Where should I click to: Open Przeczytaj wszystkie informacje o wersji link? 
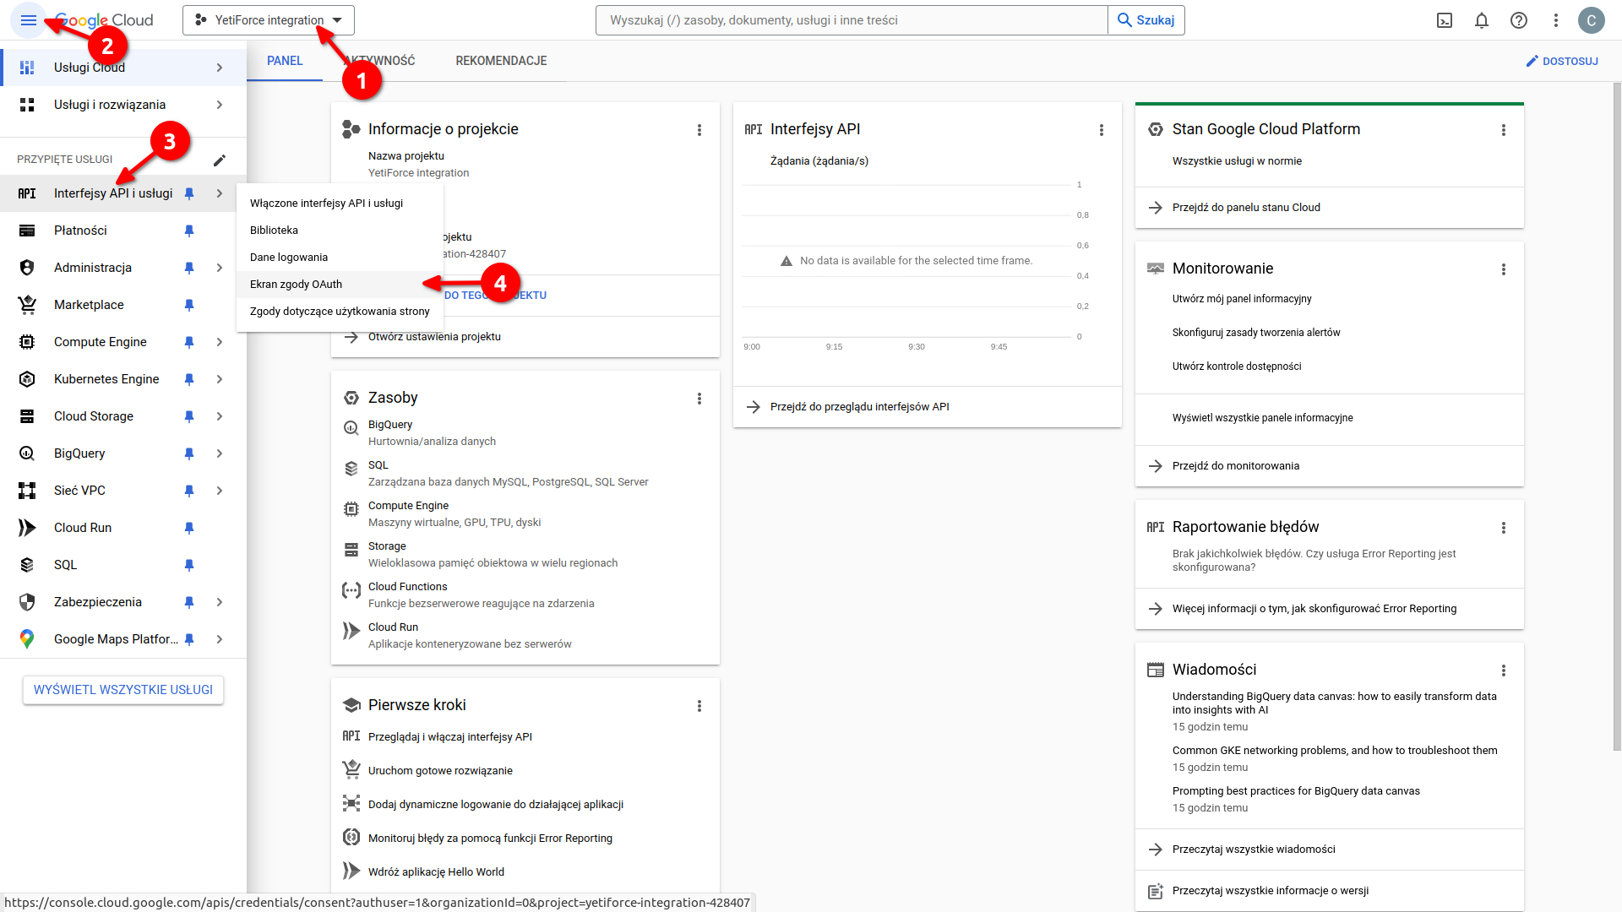coord(1271,891)
